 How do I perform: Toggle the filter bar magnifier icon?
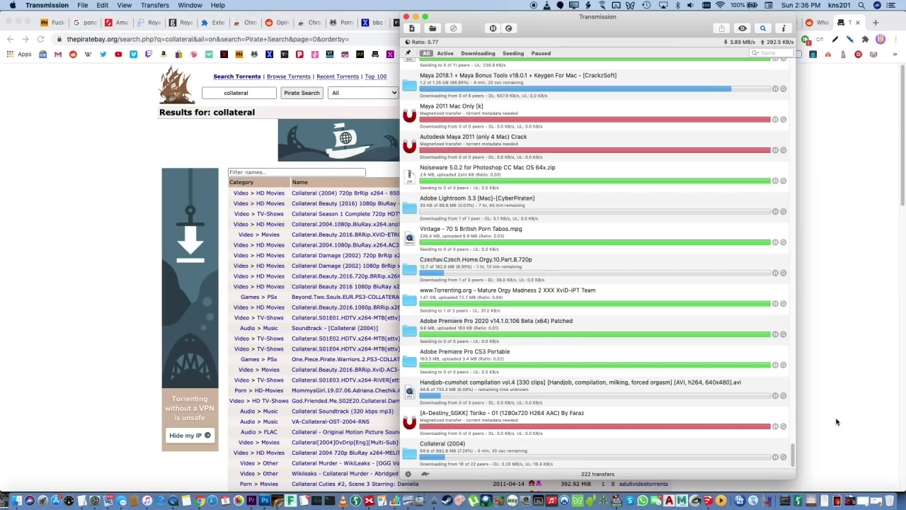tap(762, 28)
